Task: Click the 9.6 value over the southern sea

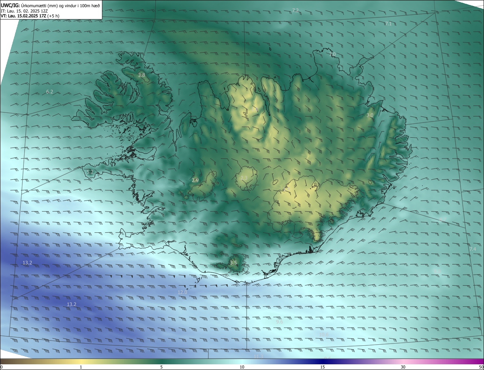Action: point(279,322)
